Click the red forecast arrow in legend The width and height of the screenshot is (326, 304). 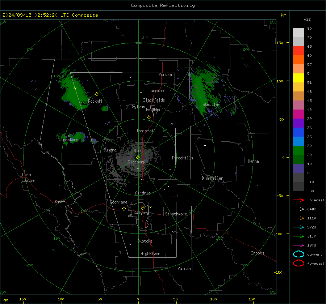pos(298,200)
